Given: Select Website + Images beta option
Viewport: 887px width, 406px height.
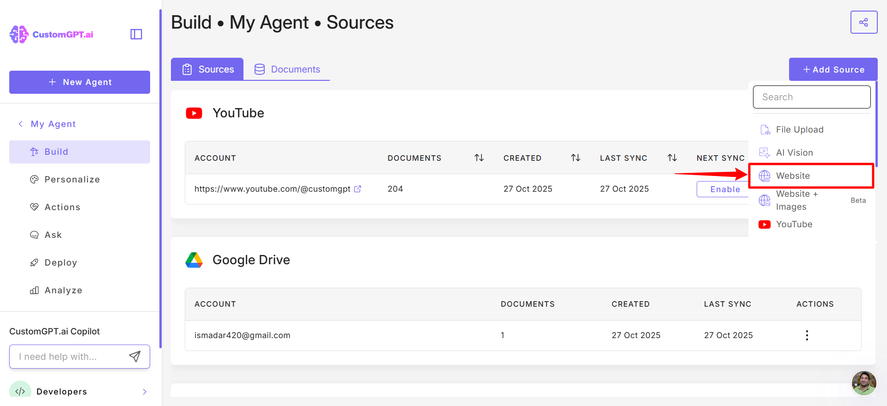Looking at the screenshot, I should click(812, 200).
